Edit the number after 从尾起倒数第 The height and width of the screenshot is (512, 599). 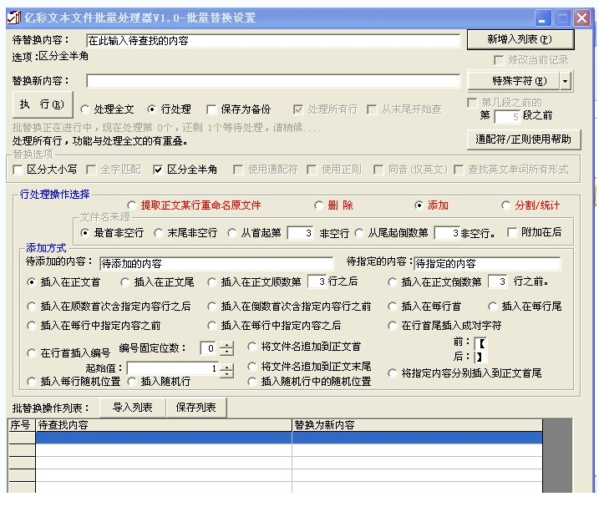(x=447, y=233)
